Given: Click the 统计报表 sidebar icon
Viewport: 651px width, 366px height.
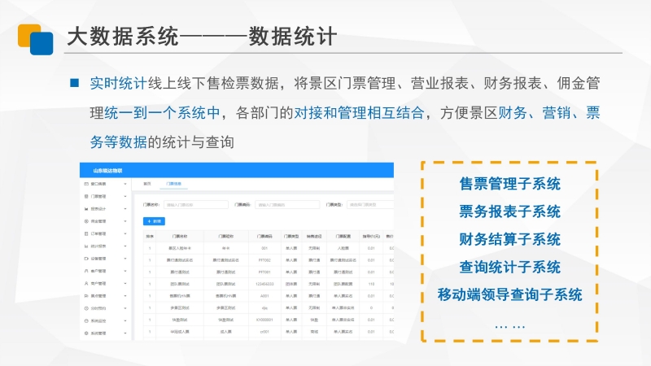Looking at the screenshot, I should pyautogui.click(x=86, y=246).
